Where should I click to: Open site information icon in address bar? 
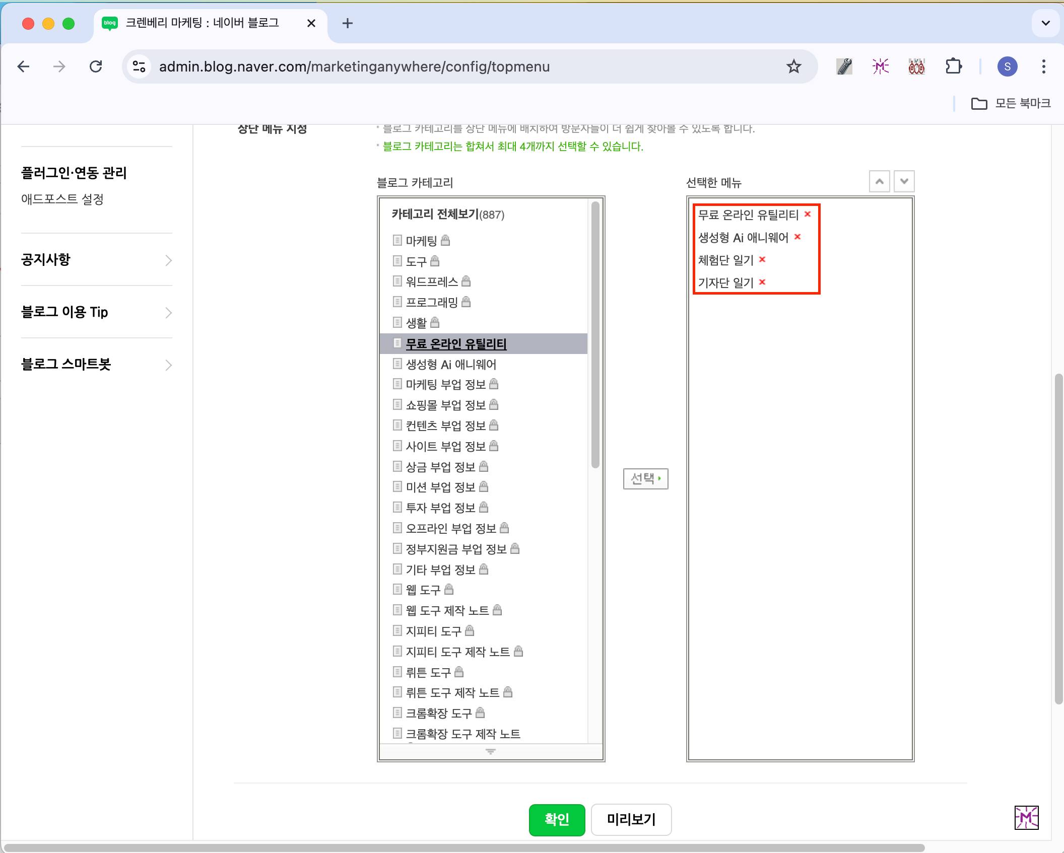(139, 66)
